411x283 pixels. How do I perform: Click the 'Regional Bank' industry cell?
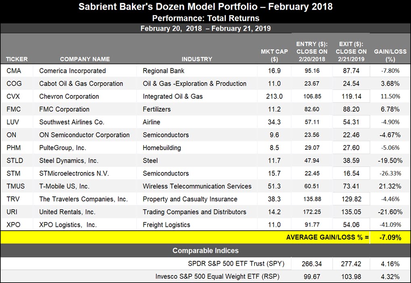[x=164, y=70]
